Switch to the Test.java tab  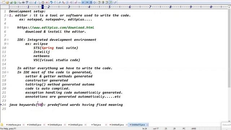coord(97,125)
